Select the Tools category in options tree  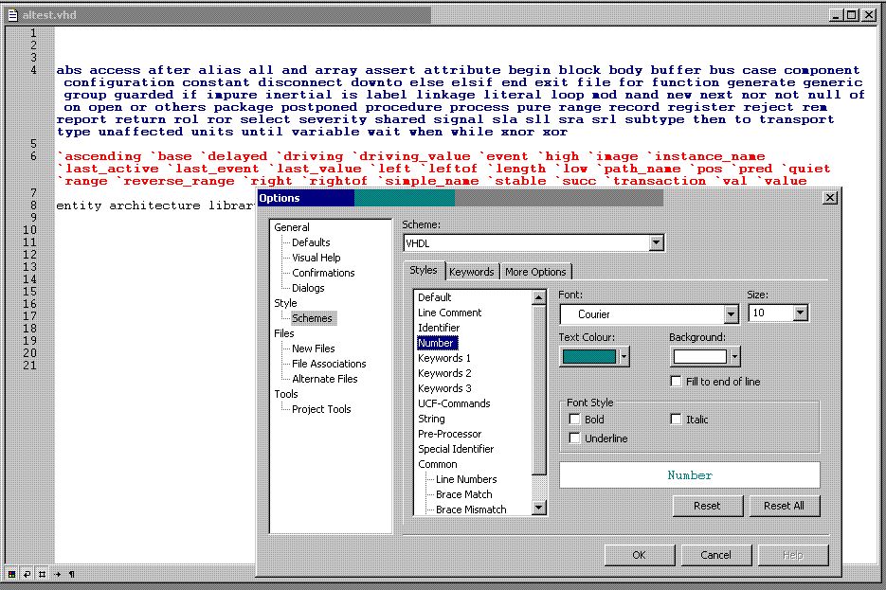coord(286,394)
